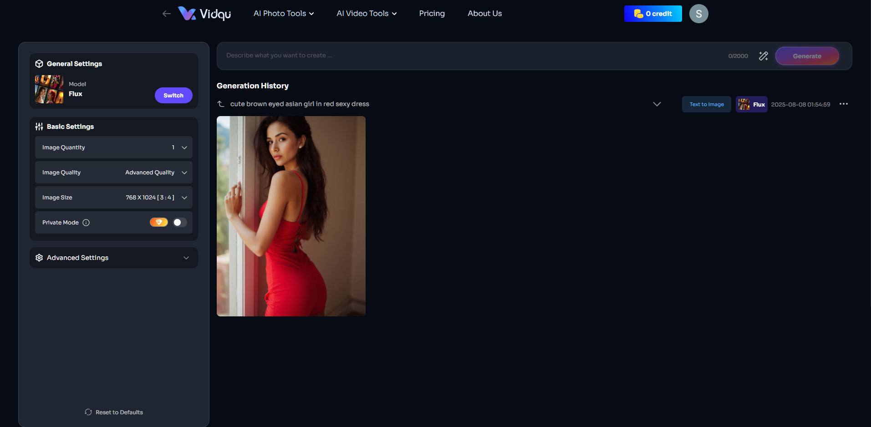
Task: Click the Advanced Settings gear icon
Action: point(39,258)
